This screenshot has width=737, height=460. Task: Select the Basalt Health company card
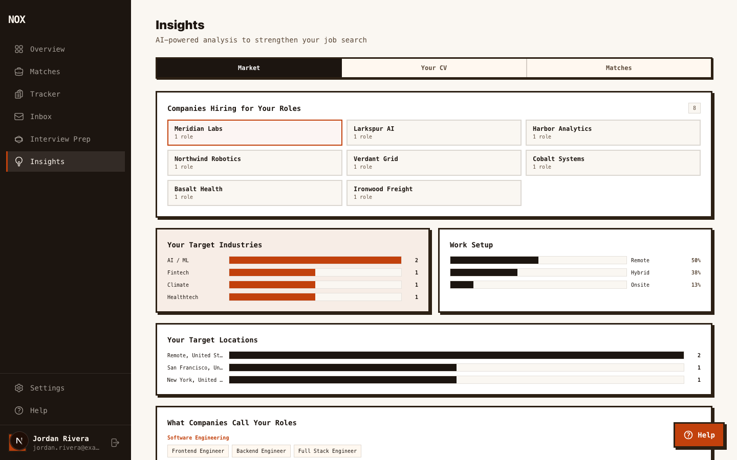click(255, 193)
